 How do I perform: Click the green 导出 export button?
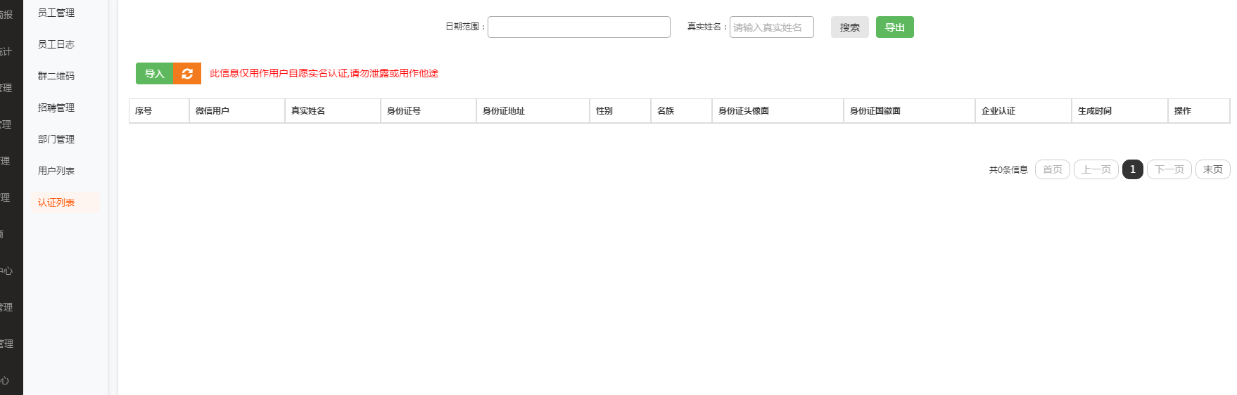(894, 27)
